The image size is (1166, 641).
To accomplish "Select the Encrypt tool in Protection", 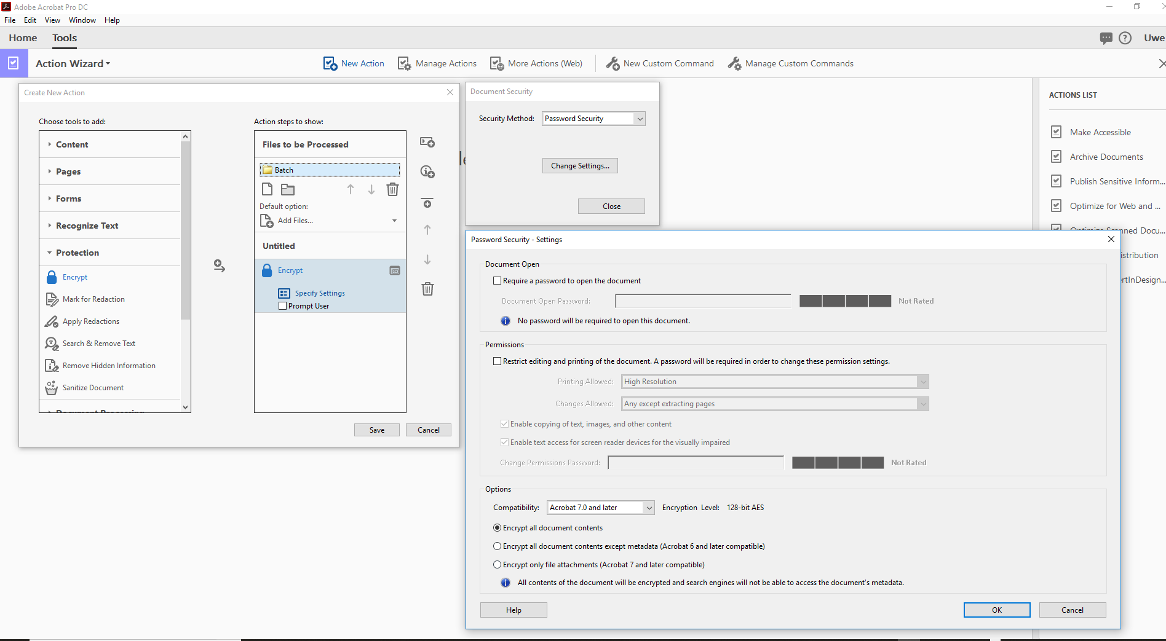I will click(x=68, y=277).
